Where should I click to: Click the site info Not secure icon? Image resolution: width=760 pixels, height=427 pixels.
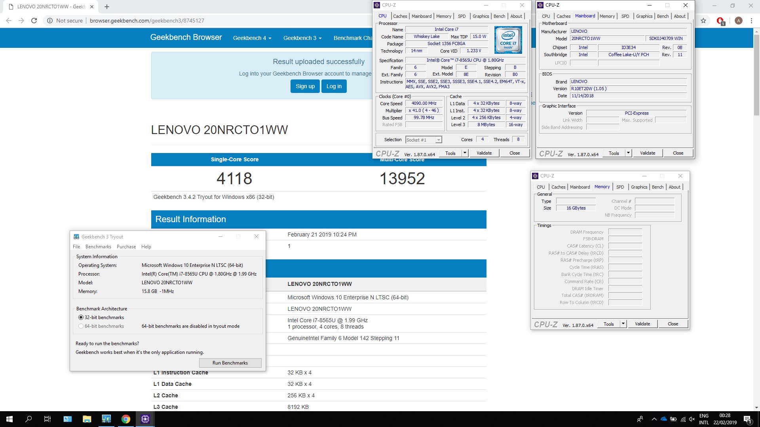(x=50, y=21)
